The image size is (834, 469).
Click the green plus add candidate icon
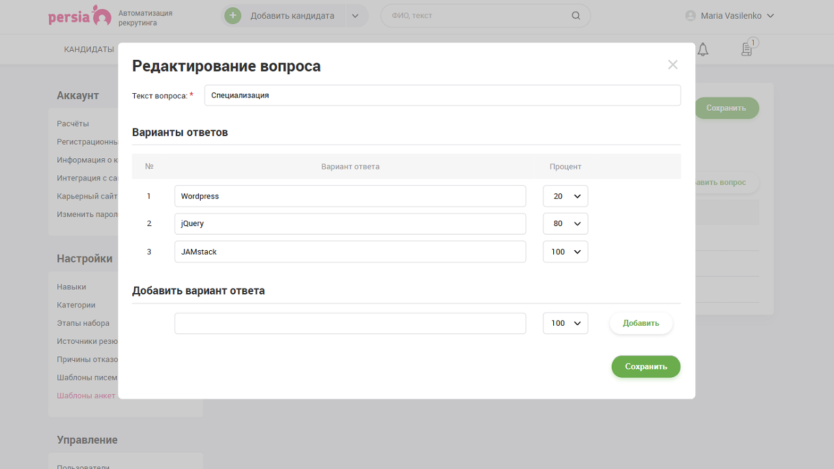[233, 16]
